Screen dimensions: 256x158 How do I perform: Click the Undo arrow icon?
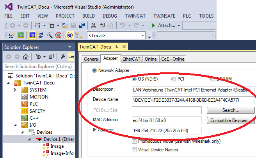click(123, 25)
